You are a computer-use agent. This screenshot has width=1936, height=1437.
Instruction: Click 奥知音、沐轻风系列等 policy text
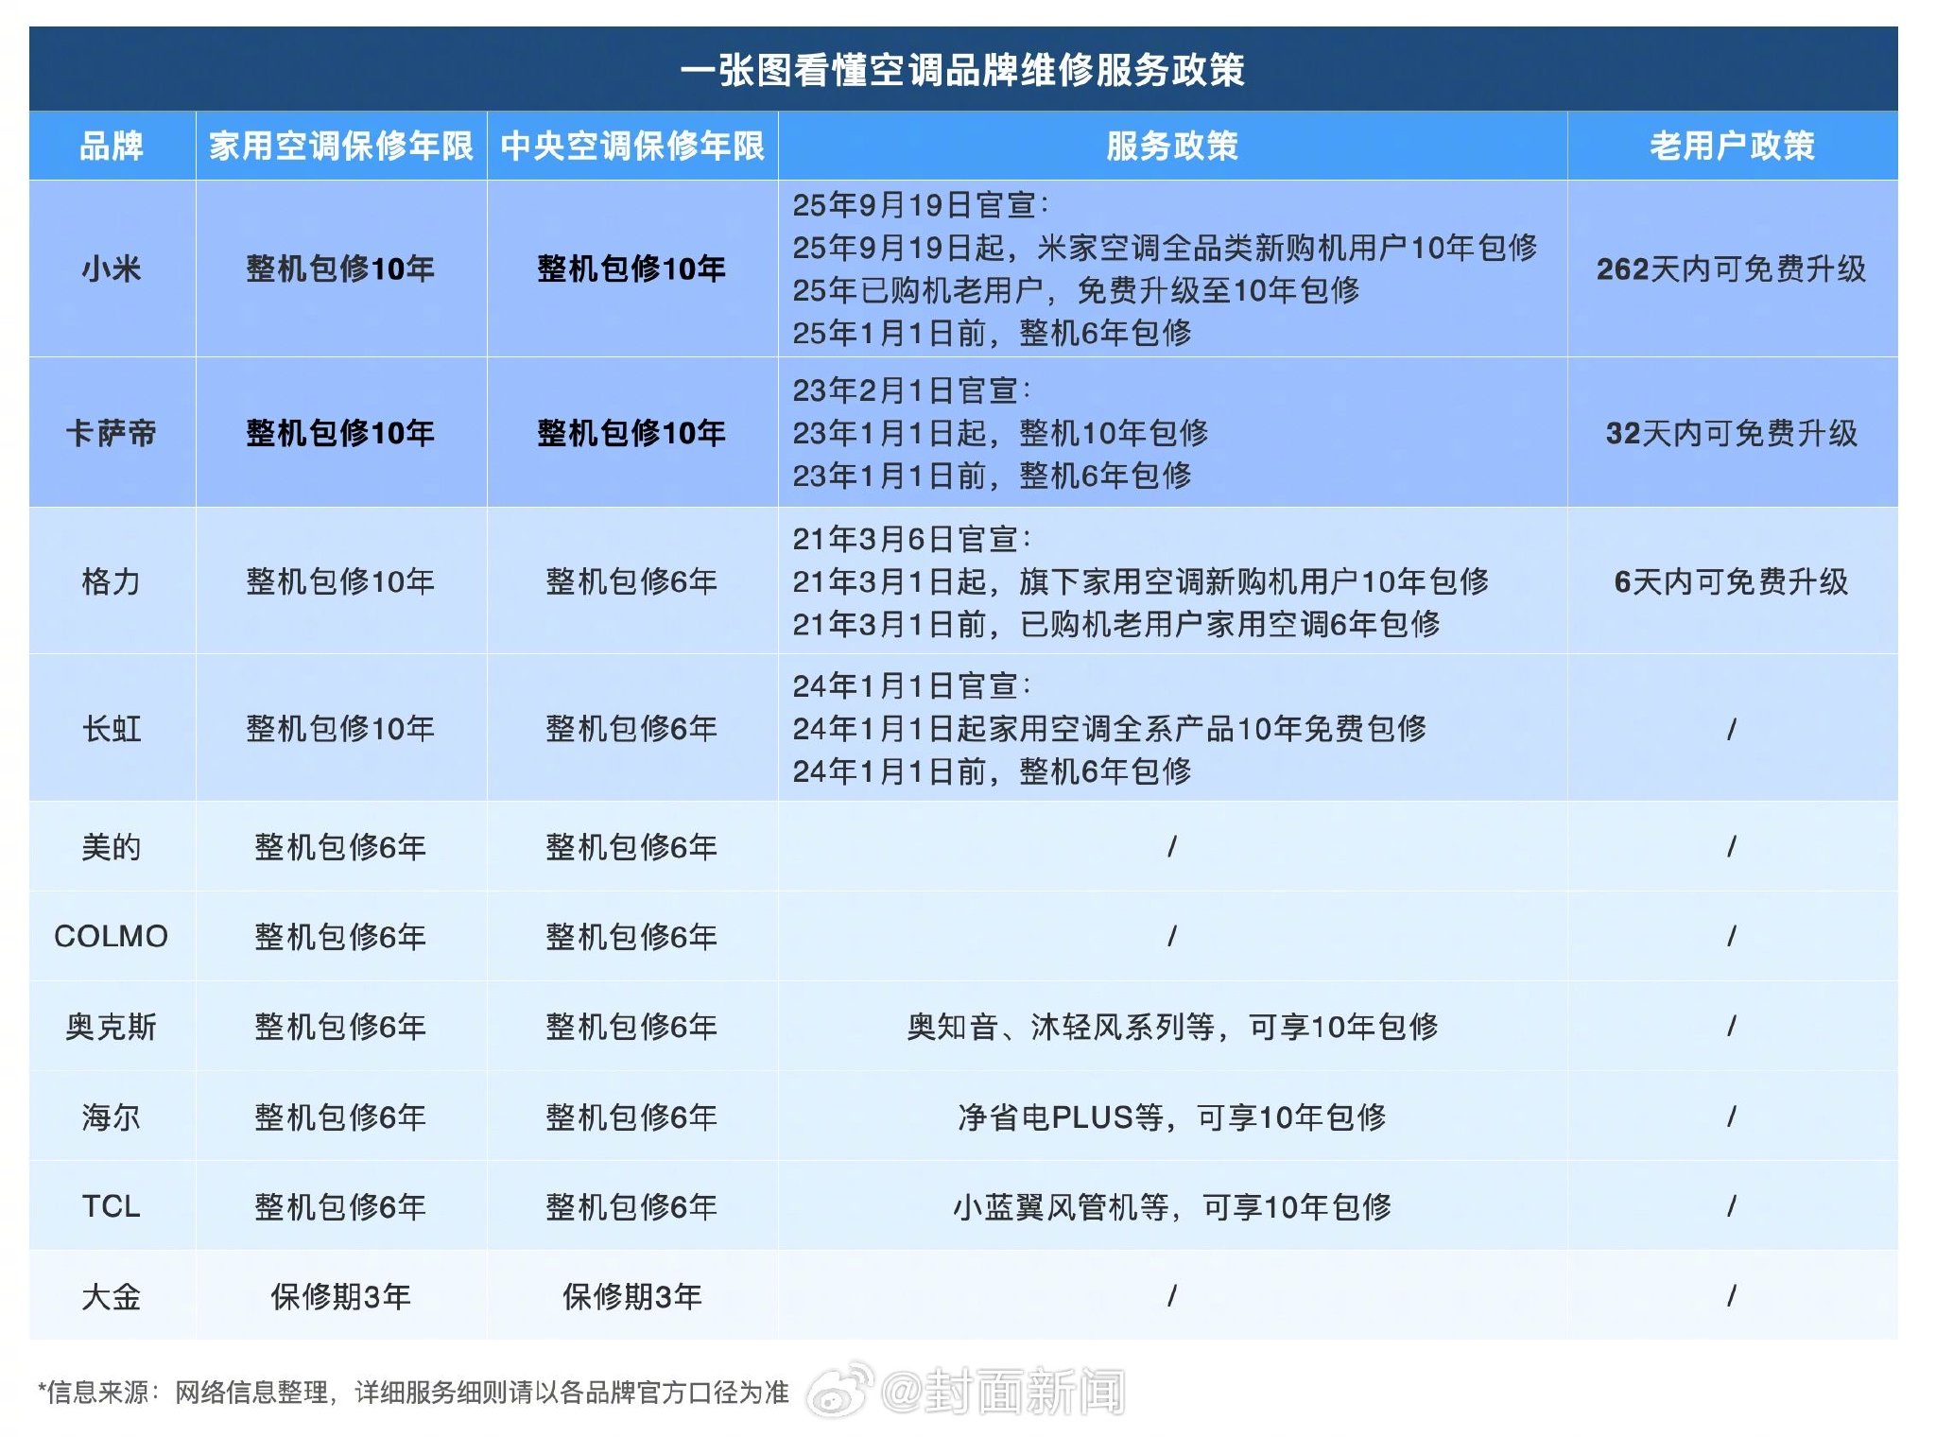1172,1026
